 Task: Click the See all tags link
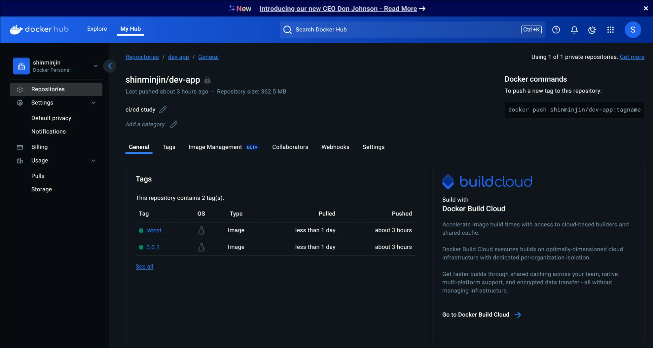(144, 267)
